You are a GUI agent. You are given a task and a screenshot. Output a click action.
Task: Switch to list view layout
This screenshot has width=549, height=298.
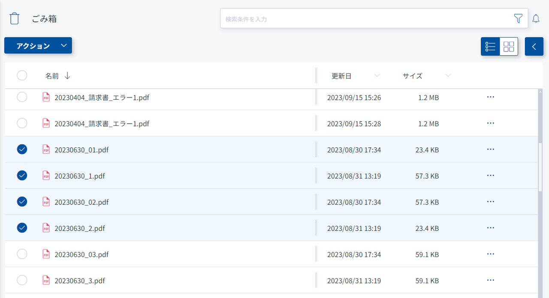pos(490,47)
